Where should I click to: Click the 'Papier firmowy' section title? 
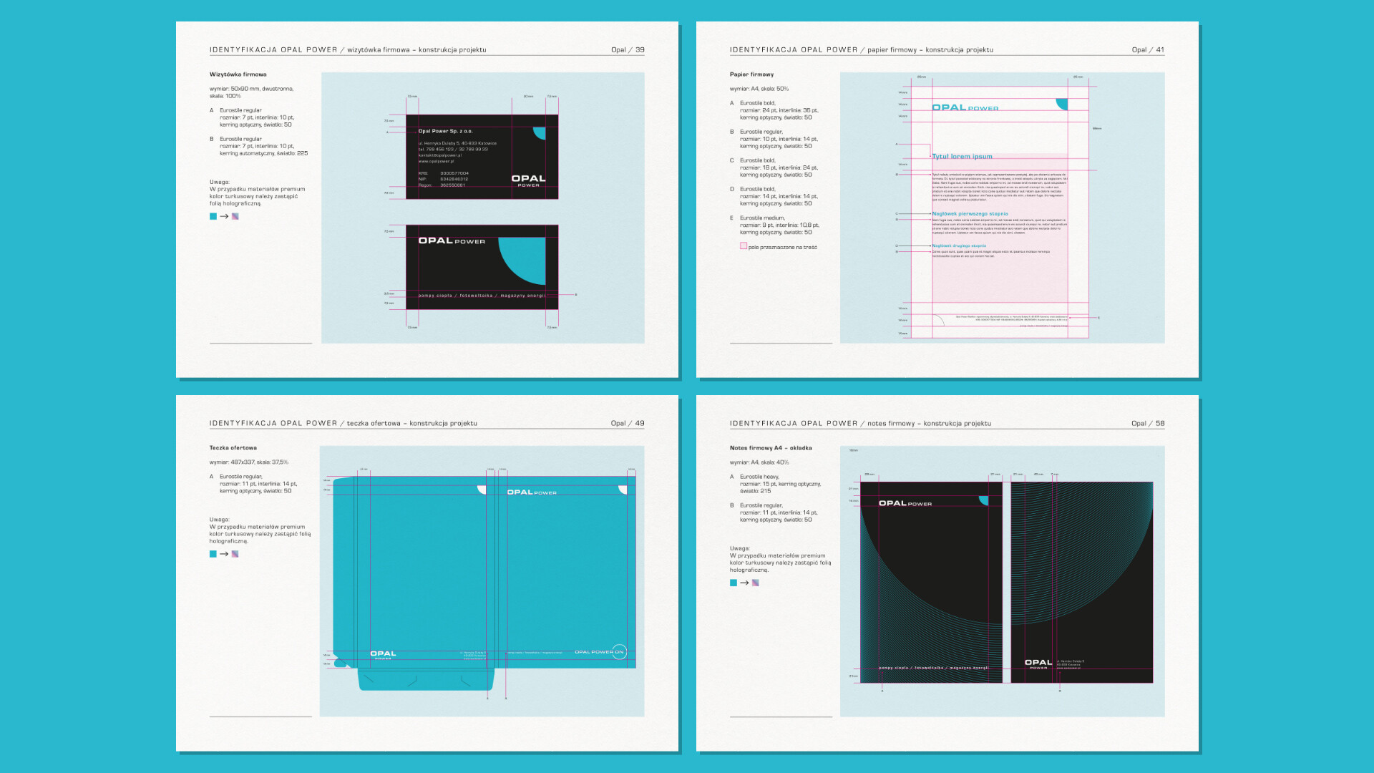751,74
